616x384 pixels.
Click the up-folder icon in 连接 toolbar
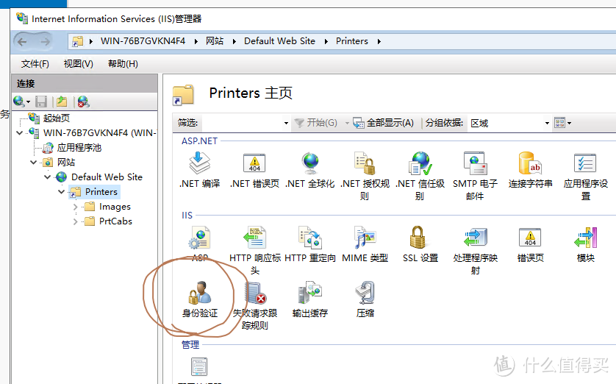pos(62,102)
